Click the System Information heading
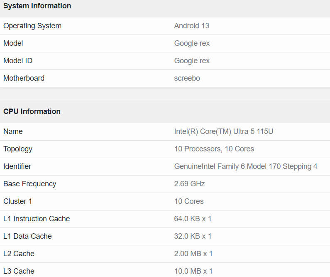 pyautogui.click(x=37, y=6)
